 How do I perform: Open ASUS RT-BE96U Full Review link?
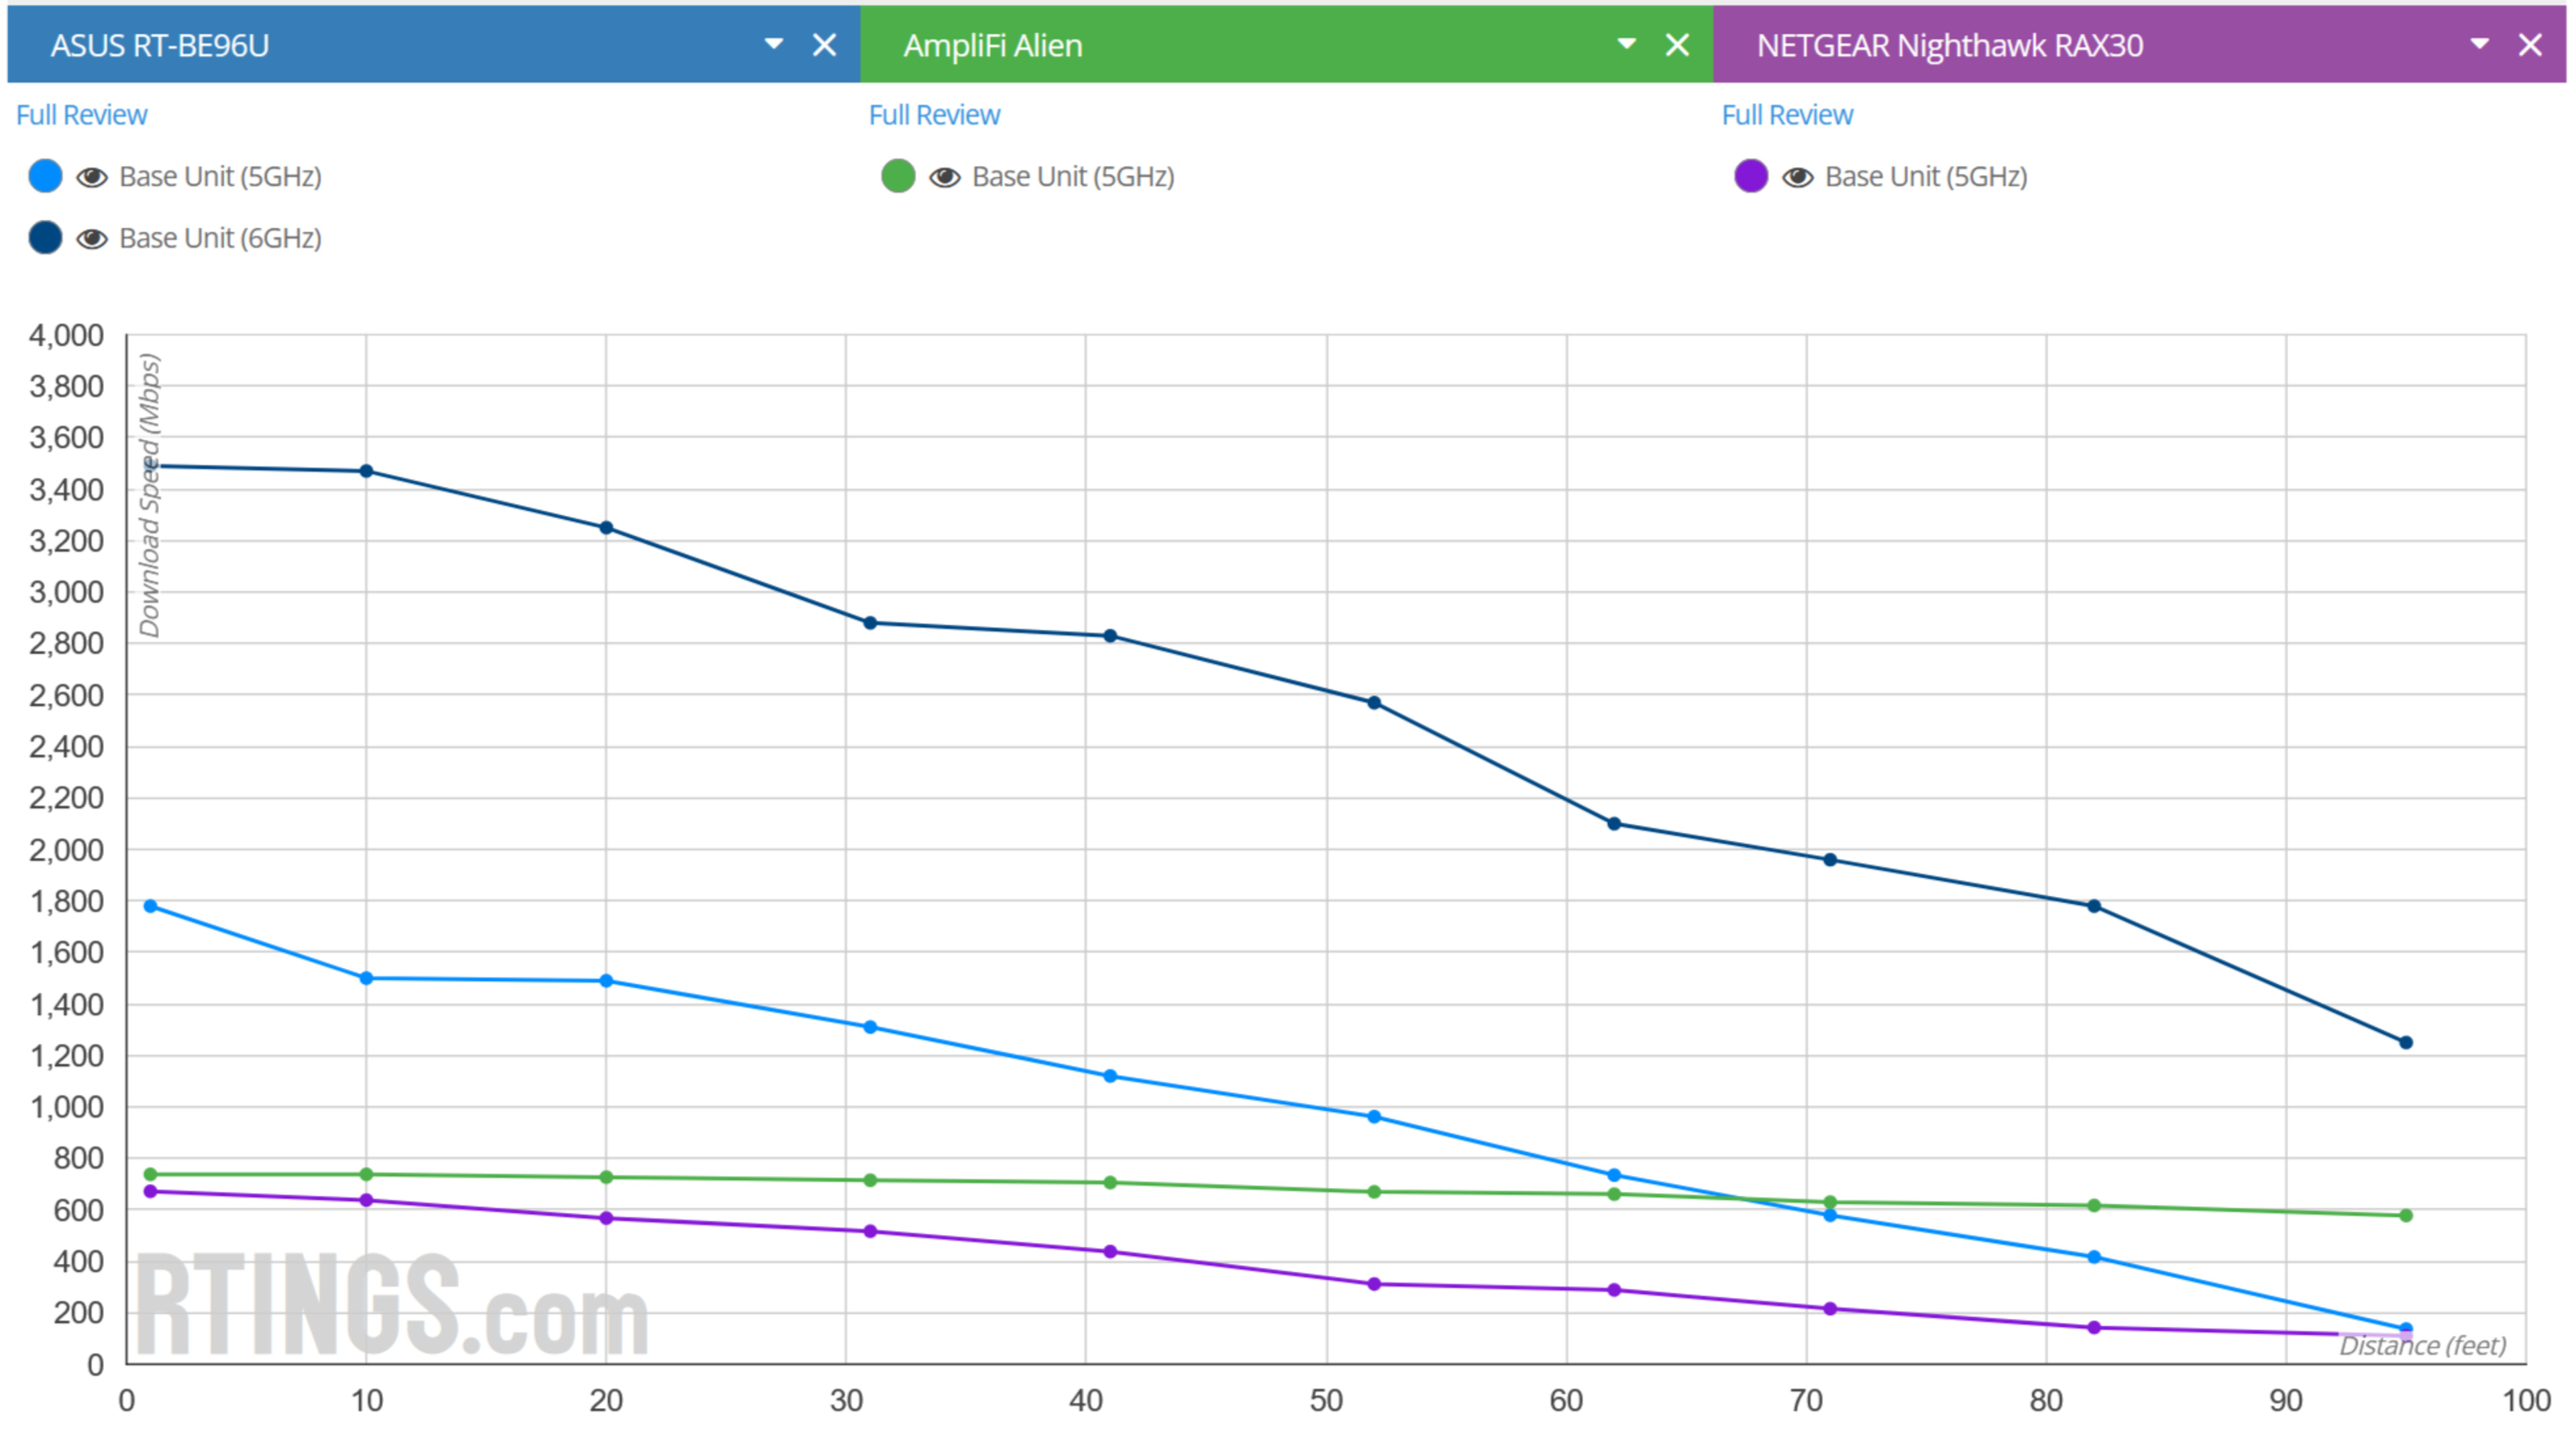click(81, 115)
